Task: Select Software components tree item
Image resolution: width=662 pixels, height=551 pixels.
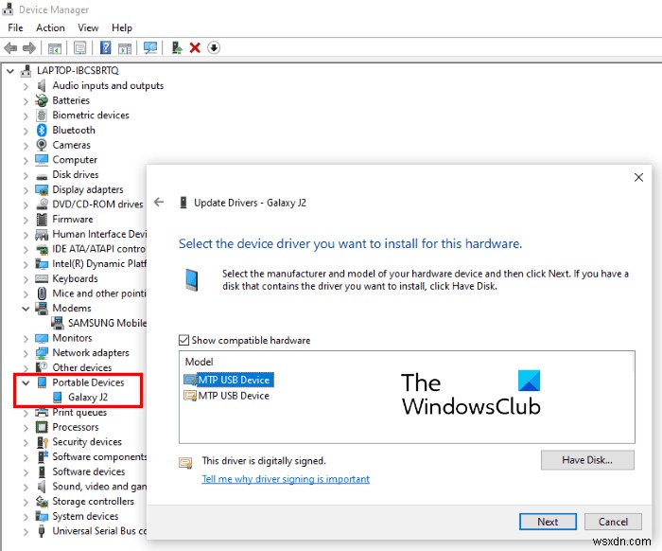Action: point(99,456)
